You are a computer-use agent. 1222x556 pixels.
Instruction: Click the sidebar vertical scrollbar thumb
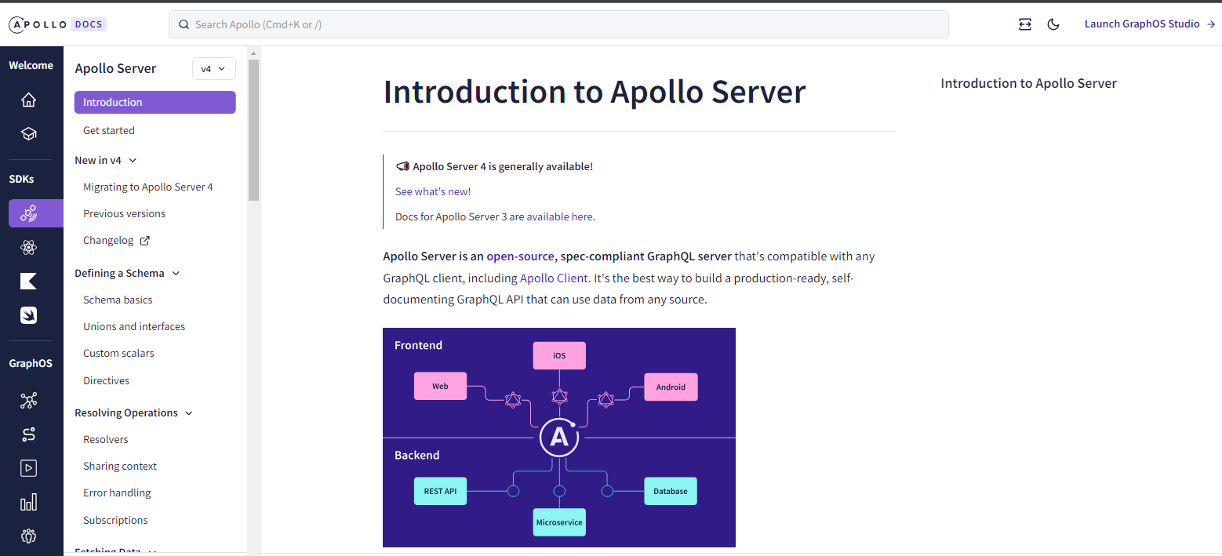click(x=253, y=129)
